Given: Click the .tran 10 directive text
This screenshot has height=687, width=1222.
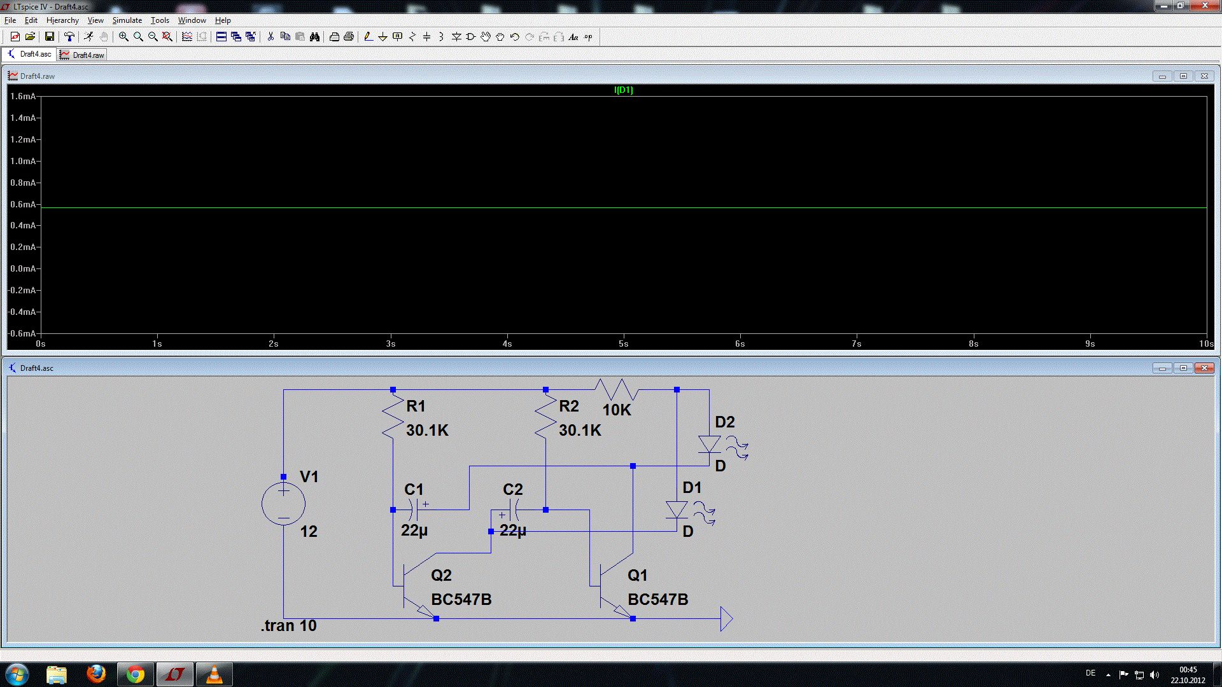Looking at the screenshot, I should click(x=288, y=626).
